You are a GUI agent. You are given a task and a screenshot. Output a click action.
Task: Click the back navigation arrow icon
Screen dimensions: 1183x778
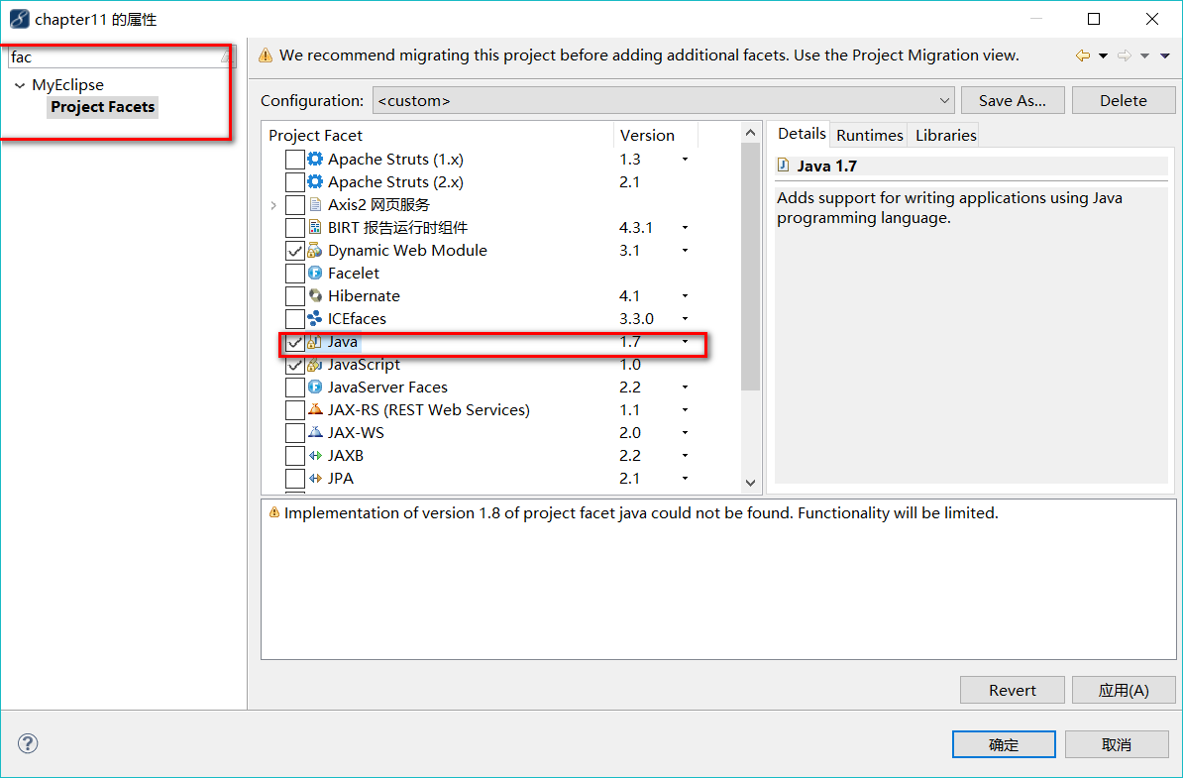[x=1083, y=56]
